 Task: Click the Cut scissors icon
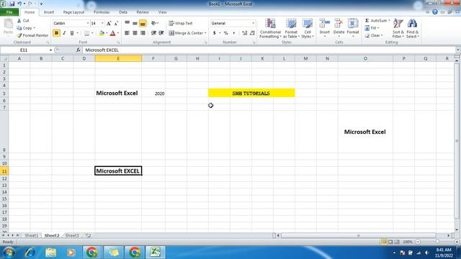point(19,21)
